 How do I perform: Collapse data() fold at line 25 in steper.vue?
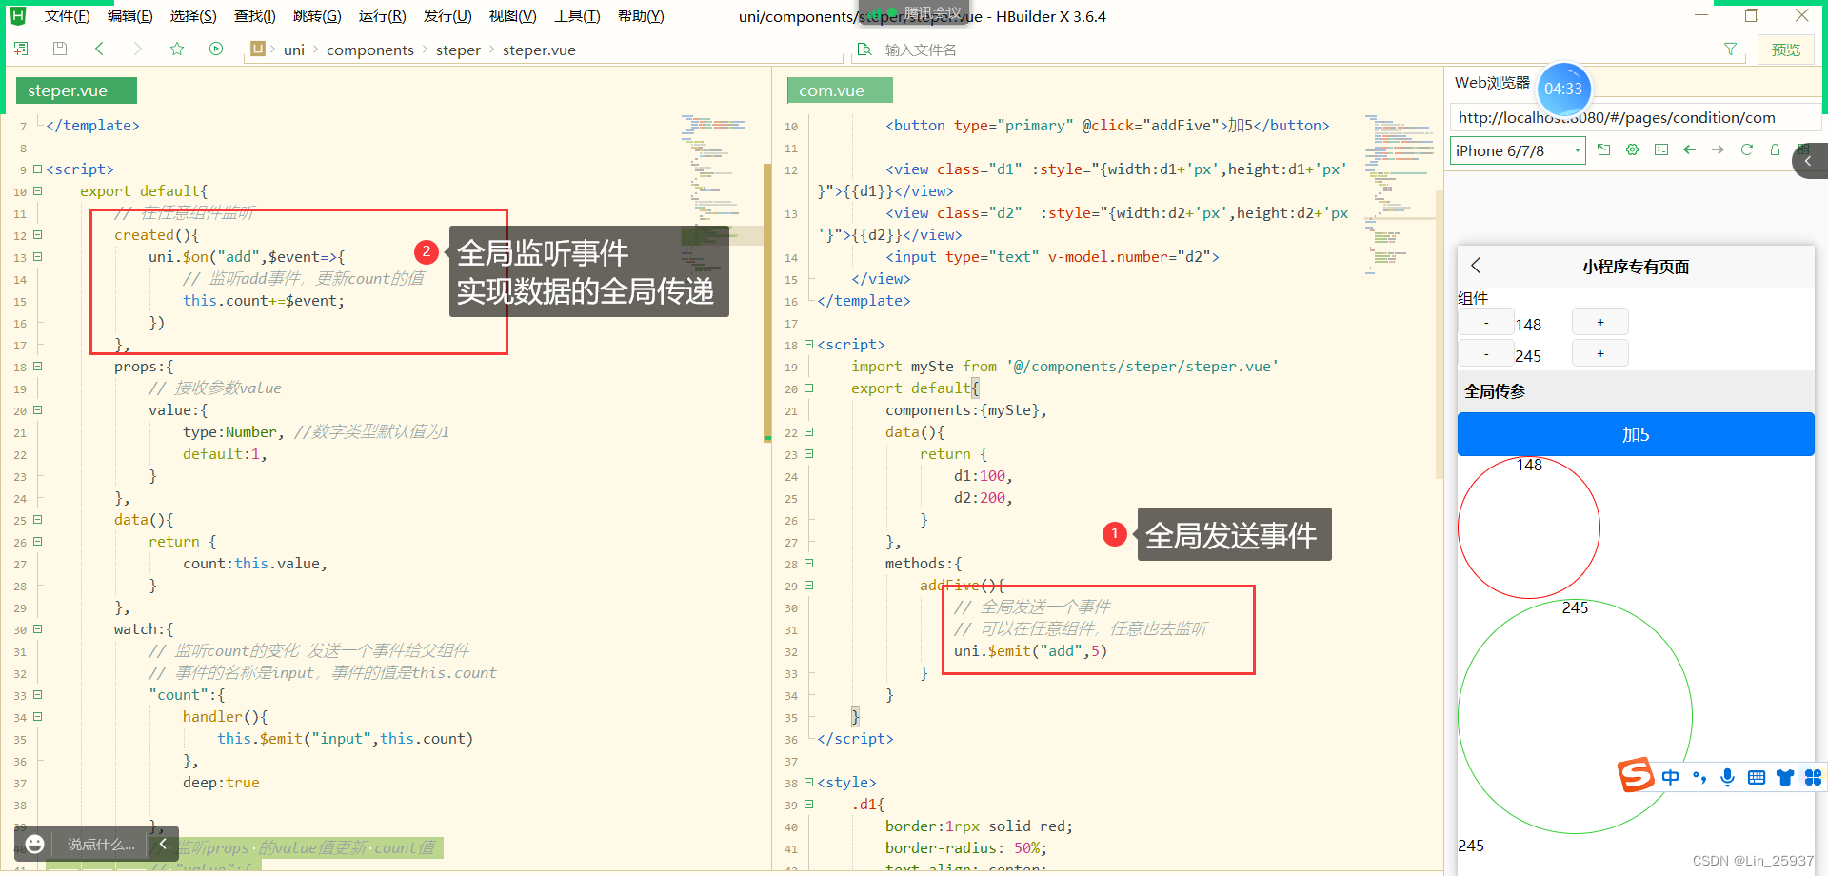[38, 519]
